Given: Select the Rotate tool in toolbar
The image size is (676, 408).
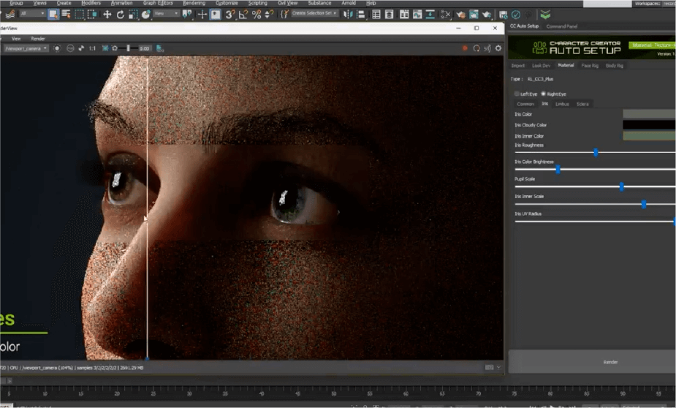Looking at the screenshot, I should [120, 14].
